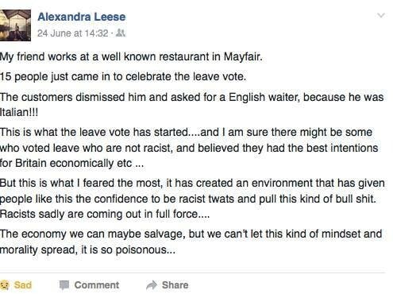393x294 pixels.
Task: Toggle the Sad reaction label
Action: click(23, 285)
